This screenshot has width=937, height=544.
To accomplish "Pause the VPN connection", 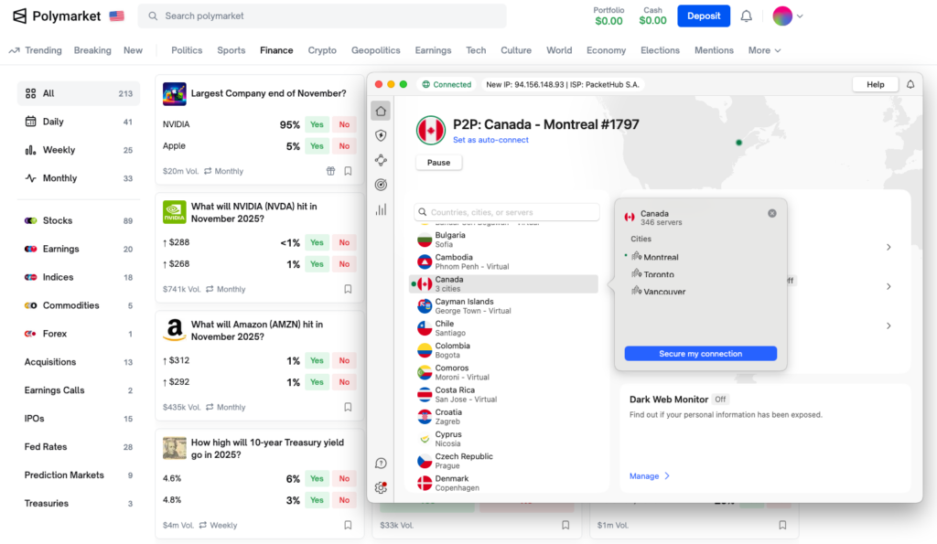I will click(438, 163).
